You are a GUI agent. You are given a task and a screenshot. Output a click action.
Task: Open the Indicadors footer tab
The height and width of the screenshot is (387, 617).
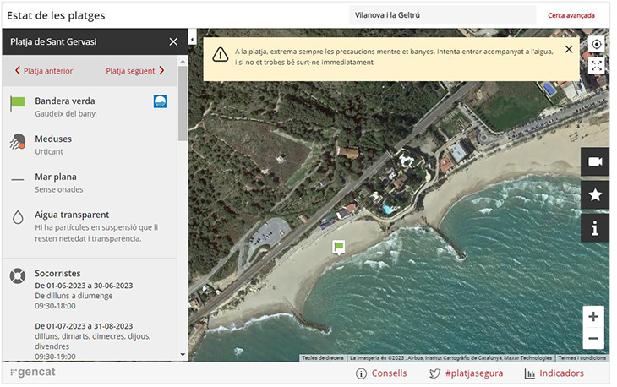pyautogui.click(x=554, y=373)
